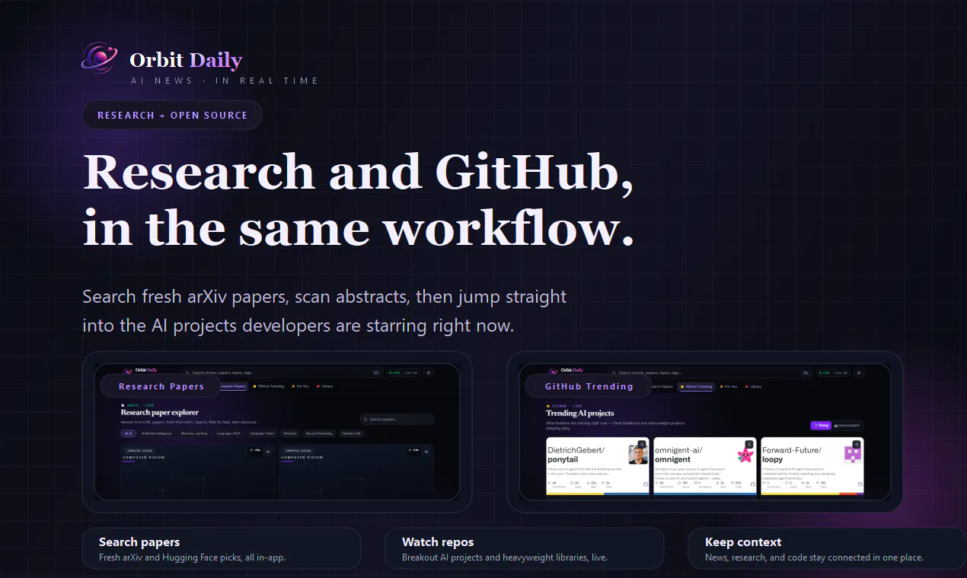This screenshot has width=967, height=578.
Task: Toggle the Rising filter in the GitHub preview
Action: coord(821,425)
